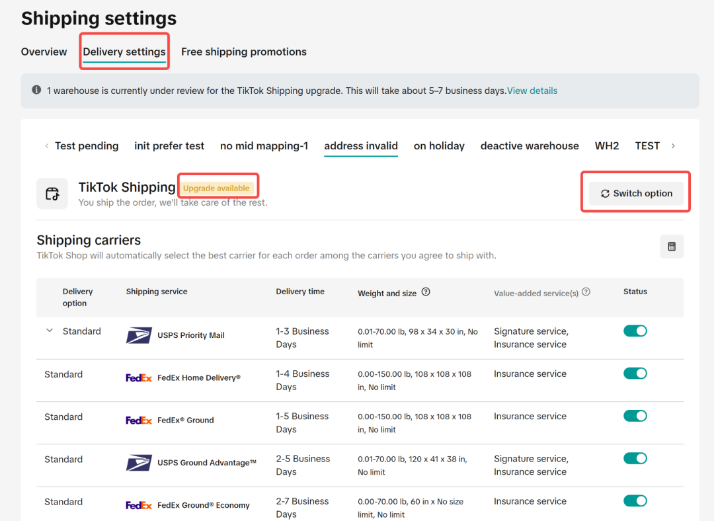This screenshot has width=714, height=521.
Task: Click the 1-3 Business Days delivery time
Action: (x=302, y=337)
